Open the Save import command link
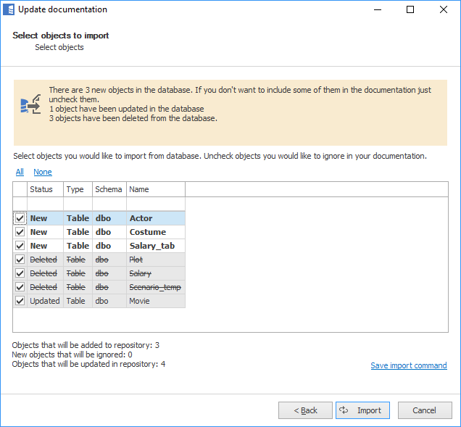461x427 pixels. (x=408, y=365)
